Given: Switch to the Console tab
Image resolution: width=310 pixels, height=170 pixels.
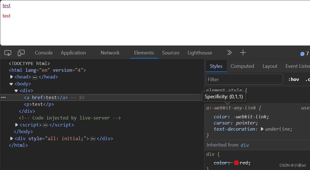Looking at the screenshot, I should click(x=44, y=53).
